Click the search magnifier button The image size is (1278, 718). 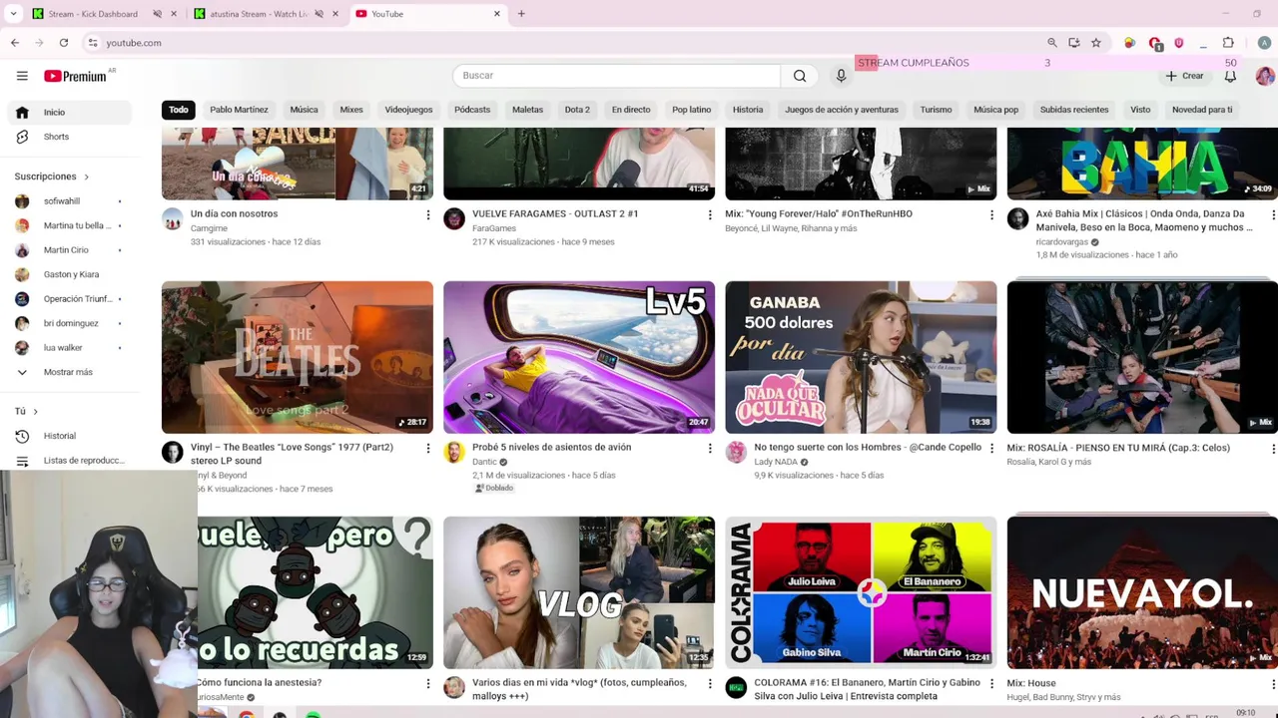(800, 76)
